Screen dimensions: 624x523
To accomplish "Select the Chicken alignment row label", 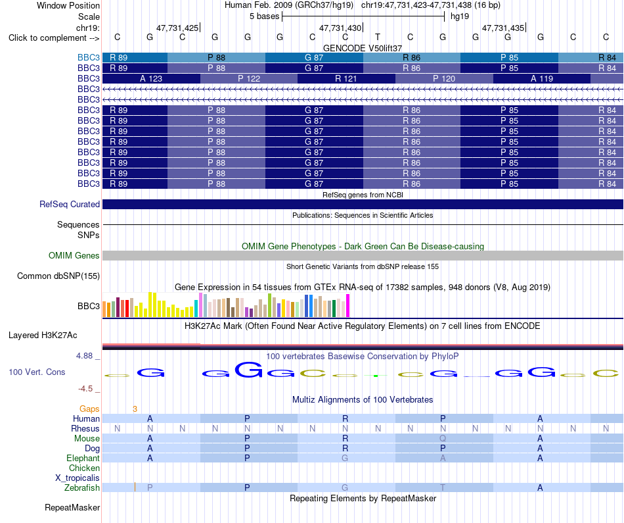I will [x=84, y=468].
